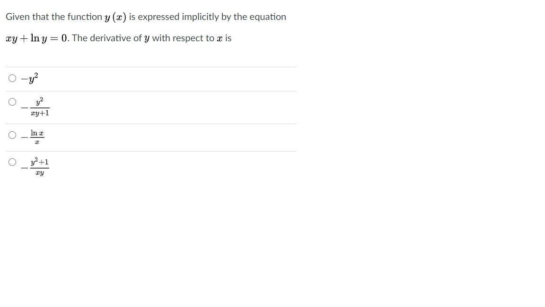Select the radio button for option −y²
545x307 pixels.
(12, 78)
